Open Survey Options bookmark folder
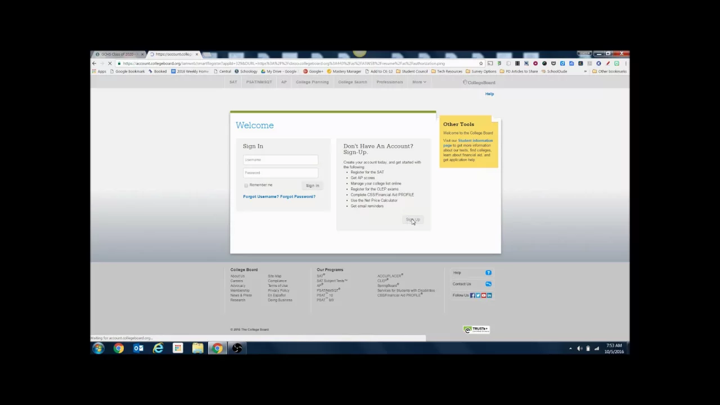The image size is (720, 405). pos(481,71)
